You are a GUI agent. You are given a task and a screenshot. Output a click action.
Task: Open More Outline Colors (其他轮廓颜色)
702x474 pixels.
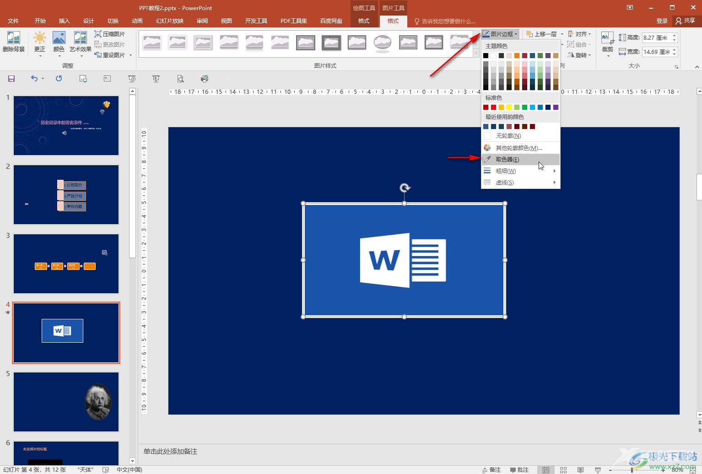[521, 148]
